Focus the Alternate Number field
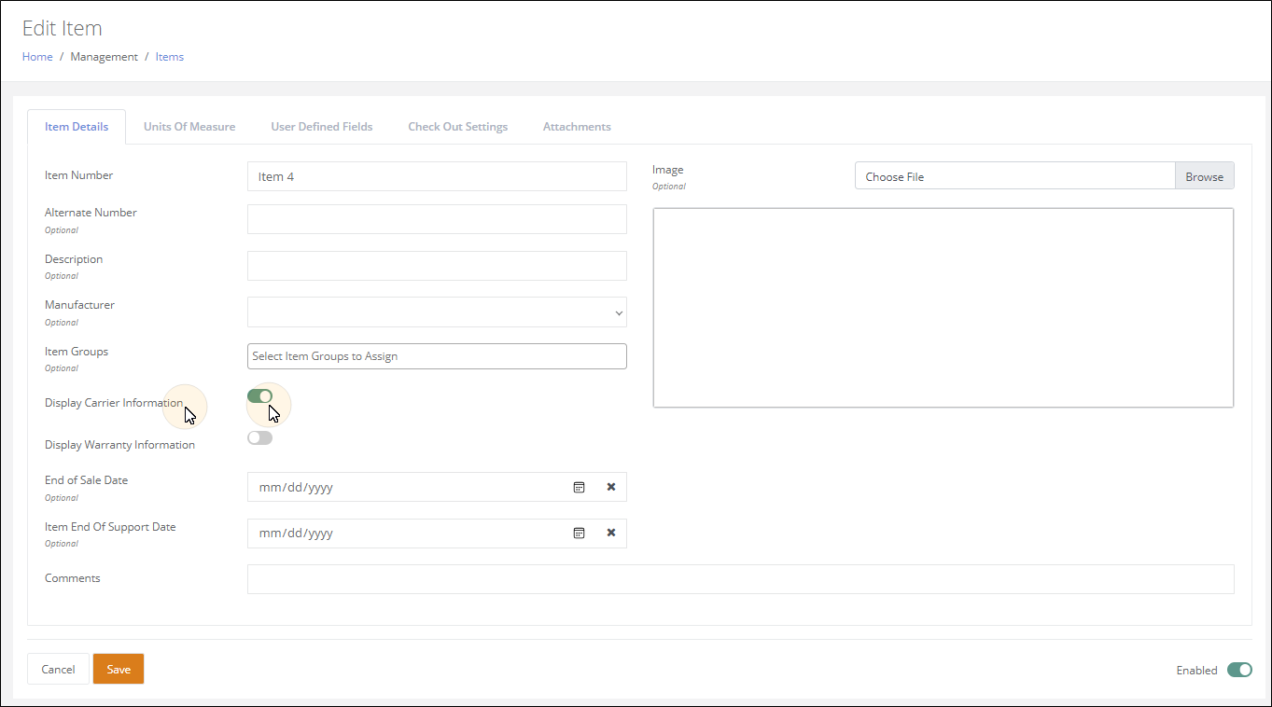This screenshot has height=707, width=1272. point(437,219)
